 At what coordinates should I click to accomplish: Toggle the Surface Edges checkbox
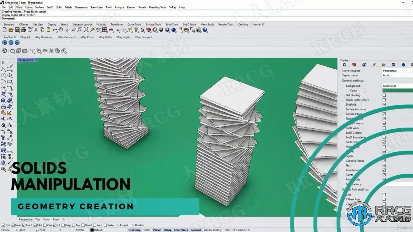[384, 114]
